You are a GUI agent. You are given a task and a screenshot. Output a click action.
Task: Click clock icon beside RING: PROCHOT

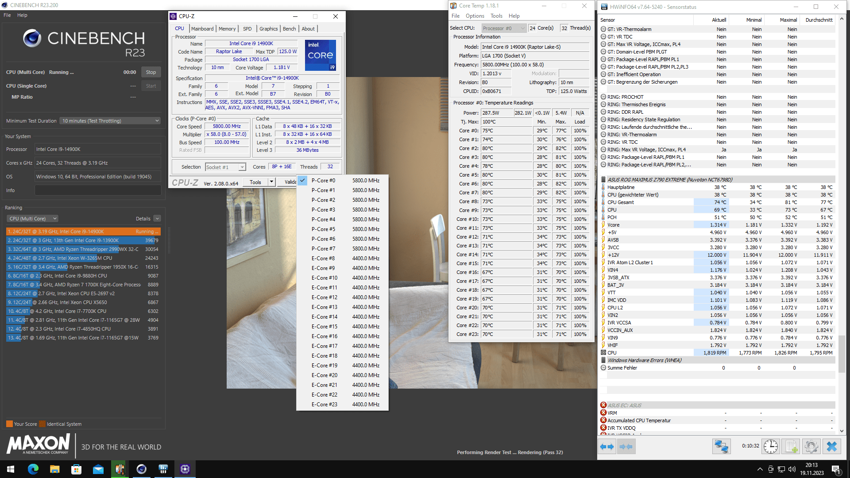pos(603,97)
